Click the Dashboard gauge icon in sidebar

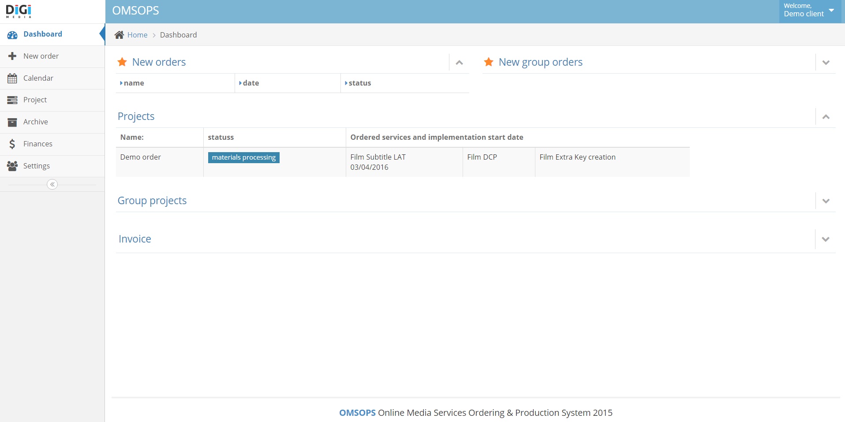tap(12, 35)
